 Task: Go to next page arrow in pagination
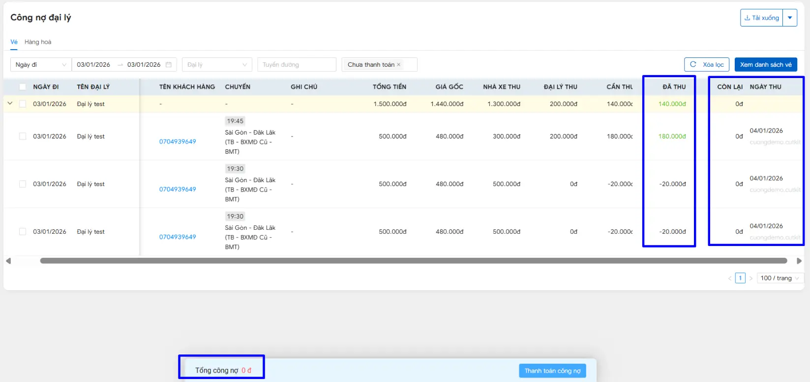coord(751,278)
